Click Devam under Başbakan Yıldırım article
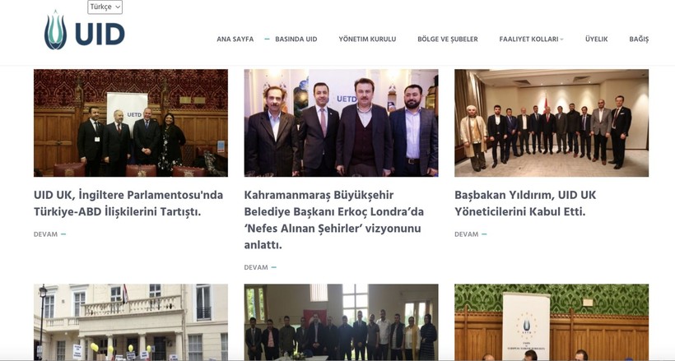This screenshot has width=675, height=361. 471,234
